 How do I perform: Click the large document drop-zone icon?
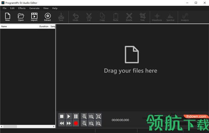point(132,55)
